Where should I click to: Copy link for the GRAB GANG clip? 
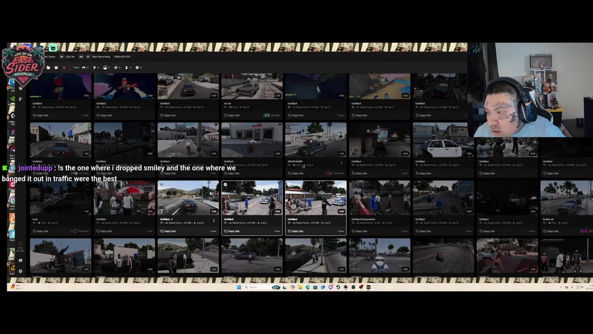(x=296, y=173)
